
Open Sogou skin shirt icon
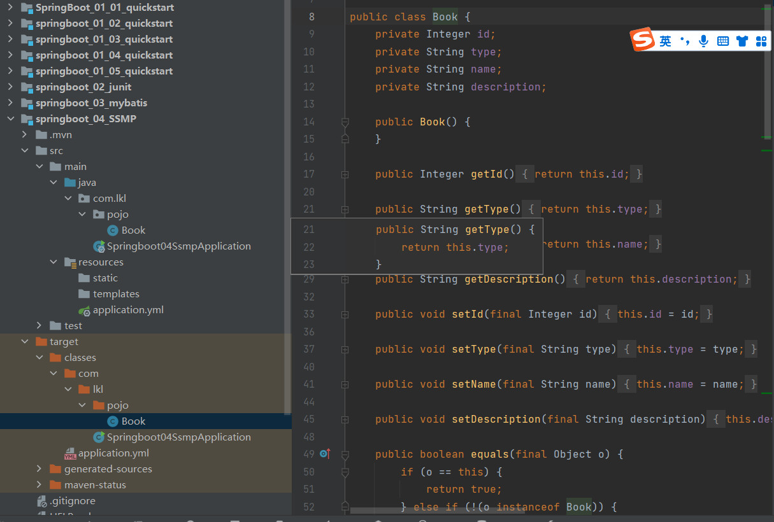coord(742,41)
